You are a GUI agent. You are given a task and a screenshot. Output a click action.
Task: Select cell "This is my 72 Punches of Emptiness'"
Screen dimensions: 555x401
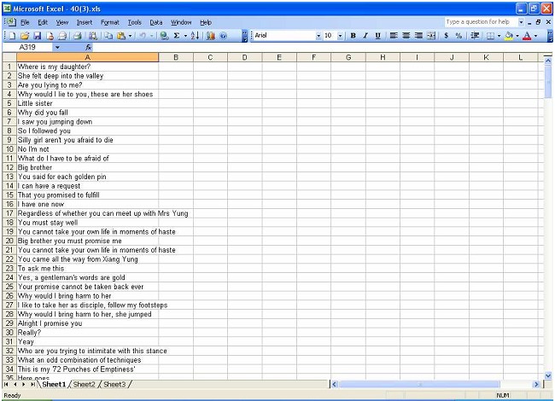click(87, 369)
